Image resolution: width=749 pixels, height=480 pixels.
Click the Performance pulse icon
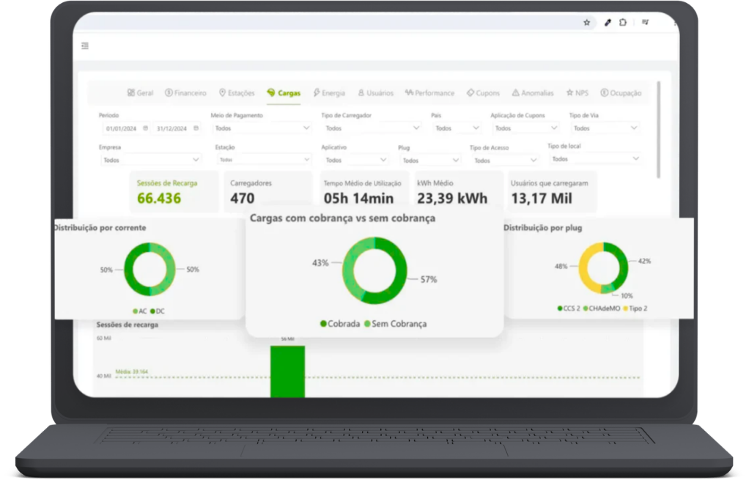point(409,92)
